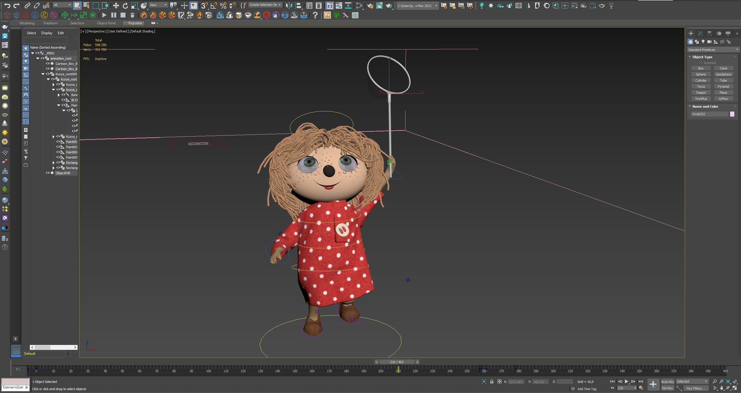Open the Create Selection Set dropdown
Screen dimensions: 741x393
pyautogui.click(x=265, y=5)
